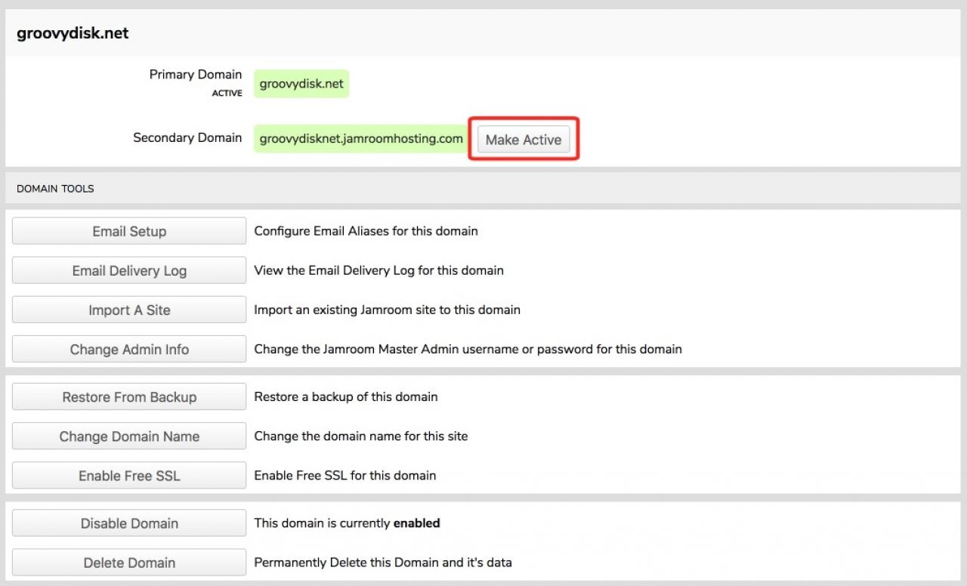Click the groovydisk.net page heading
This screenshot has height=586, width=967.
(x=73, y=33)
